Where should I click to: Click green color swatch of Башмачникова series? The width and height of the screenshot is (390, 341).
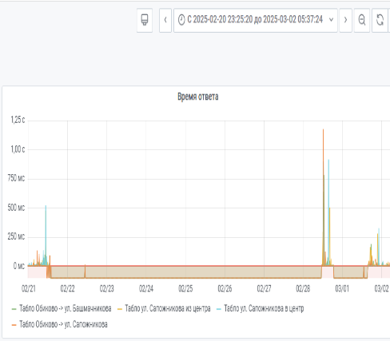point(14,309)
